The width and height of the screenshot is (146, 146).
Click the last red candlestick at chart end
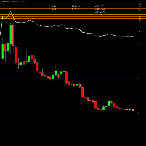tap(133, 110)
